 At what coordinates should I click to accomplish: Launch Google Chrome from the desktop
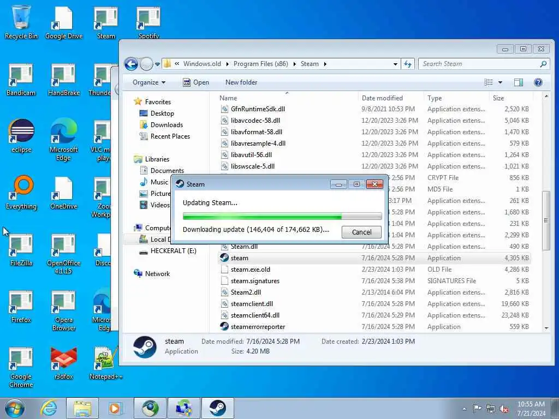click(21, 367)
